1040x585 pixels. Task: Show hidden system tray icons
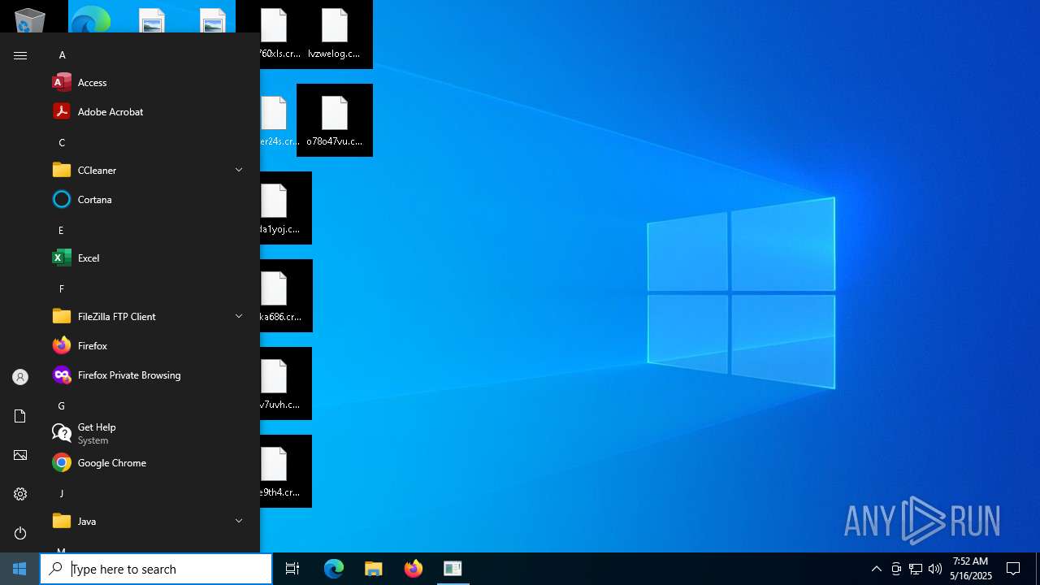(876, 569)
